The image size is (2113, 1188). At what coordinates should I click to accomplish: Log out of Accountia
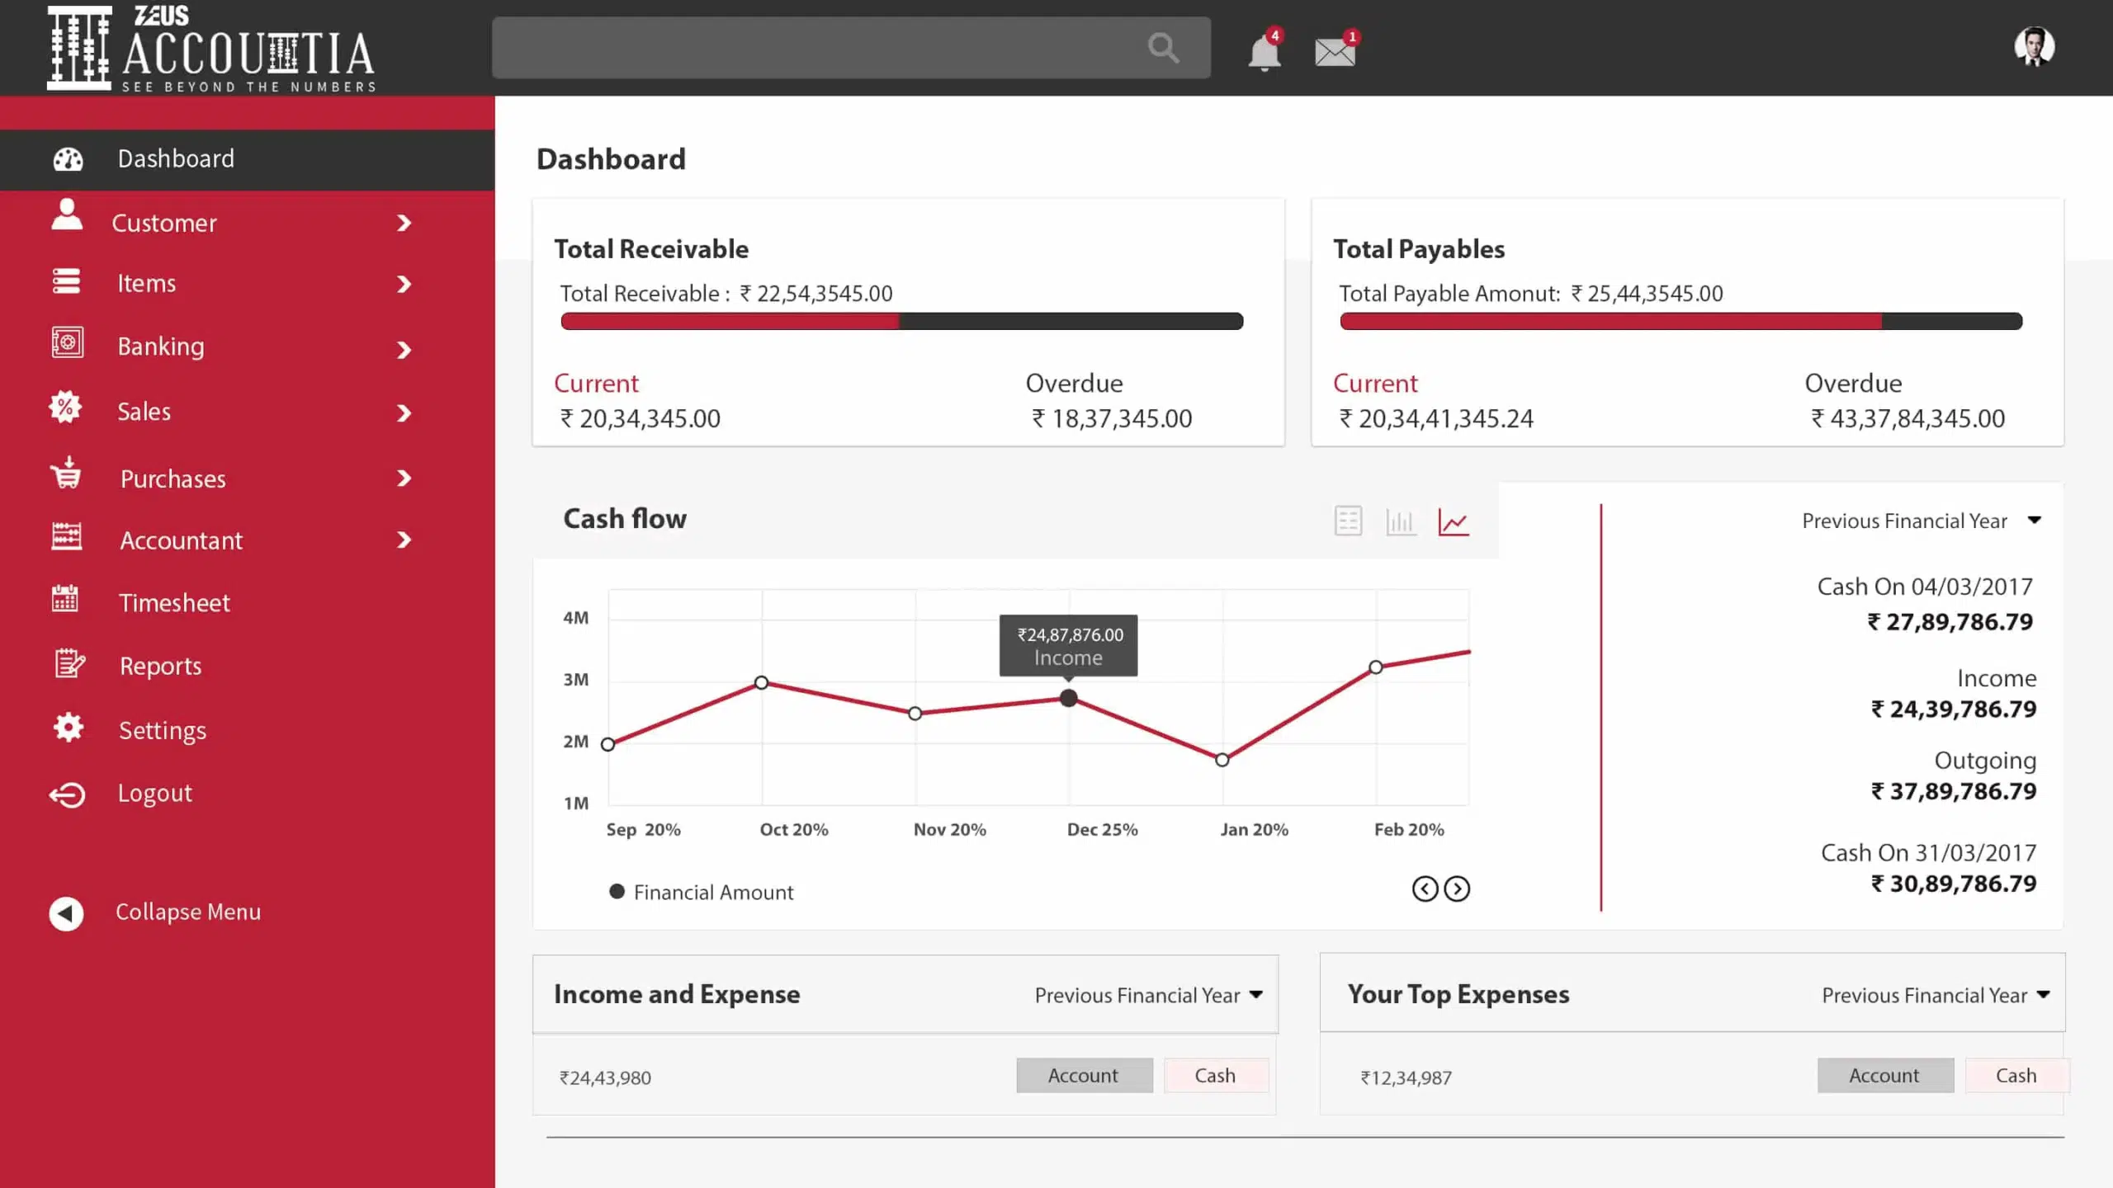click(x=154, y=792)
